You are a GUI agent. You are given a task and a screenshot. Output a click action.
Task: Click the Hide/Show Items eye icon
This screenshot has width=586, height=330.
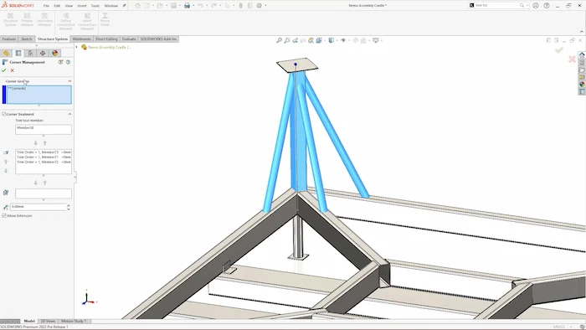pyautogui.click(x=343, y=40)
